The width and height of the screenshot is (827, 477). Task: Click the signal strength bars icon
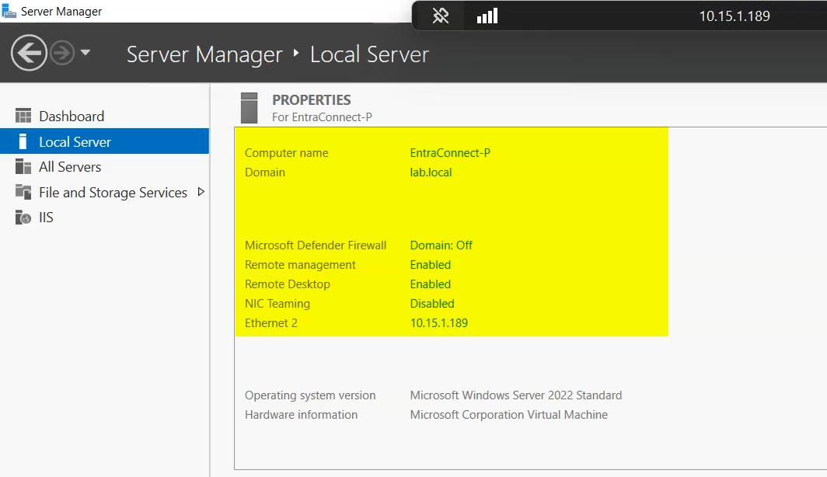487,16
